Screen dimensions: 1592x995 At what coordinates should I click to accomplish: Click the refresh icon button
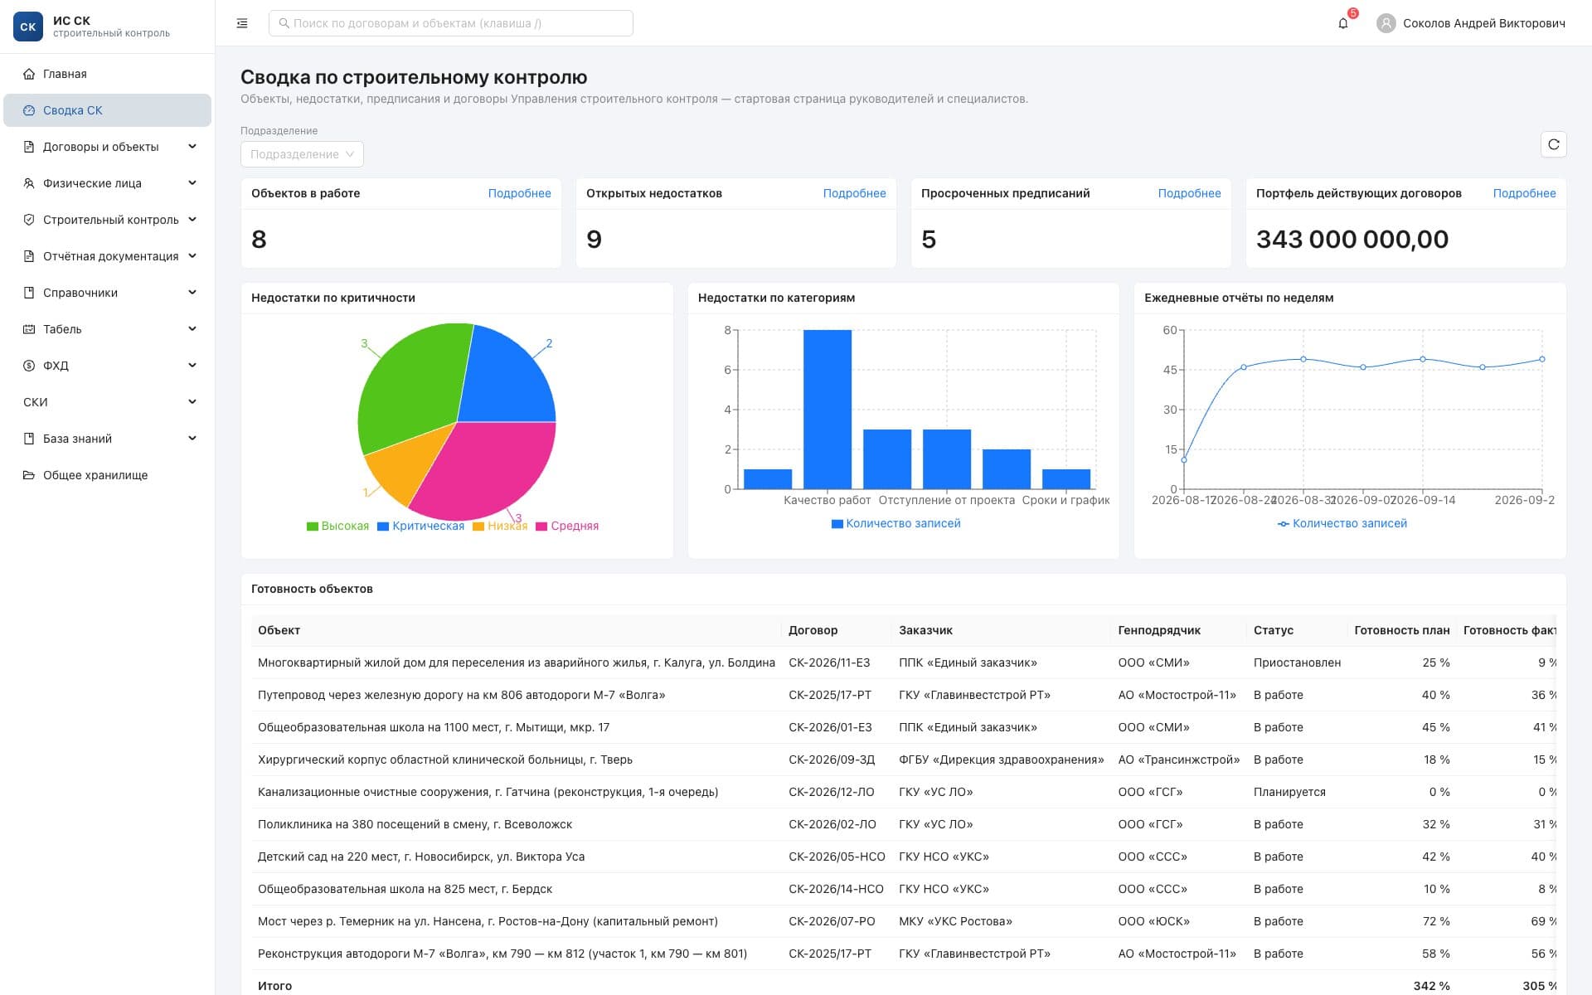(1554, 144)
